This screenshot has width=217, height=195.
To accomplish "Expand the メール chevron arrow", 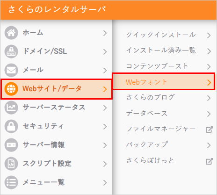I will [x=105, y=71].
